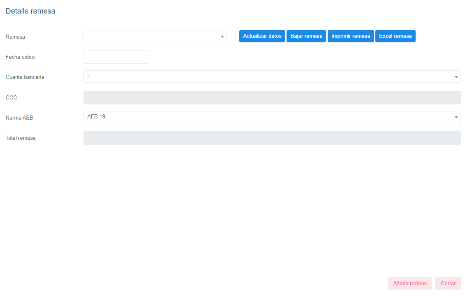This screenshot has height=296, width=467.
Task: Click the Fecha cobro label
Action: pos(20,57)
